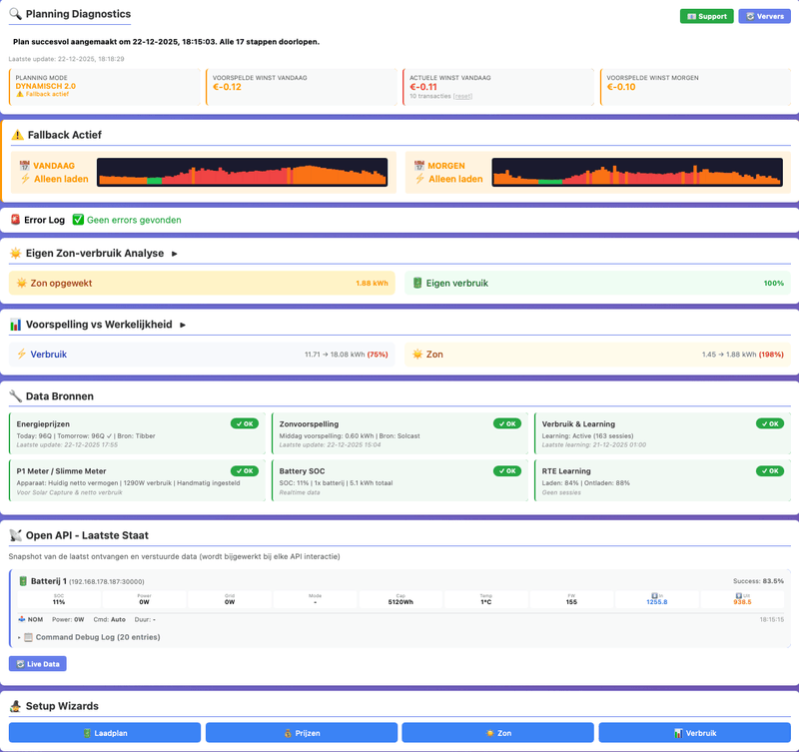Click the Live Data button
The image size is (799, 752).
coord(38,664)
